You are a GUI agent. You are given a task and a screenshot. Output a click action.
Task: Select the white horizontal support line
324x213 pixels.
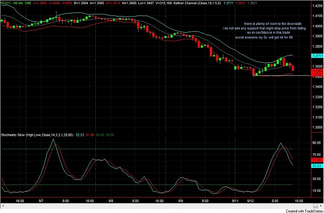(282, 76)
